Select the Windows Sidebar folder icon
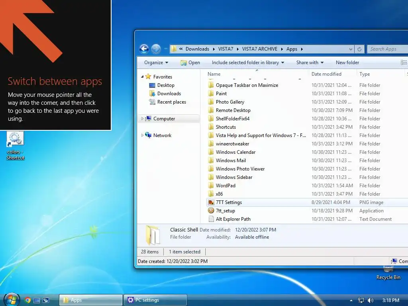408x306 pixels. tap(211, 177)
